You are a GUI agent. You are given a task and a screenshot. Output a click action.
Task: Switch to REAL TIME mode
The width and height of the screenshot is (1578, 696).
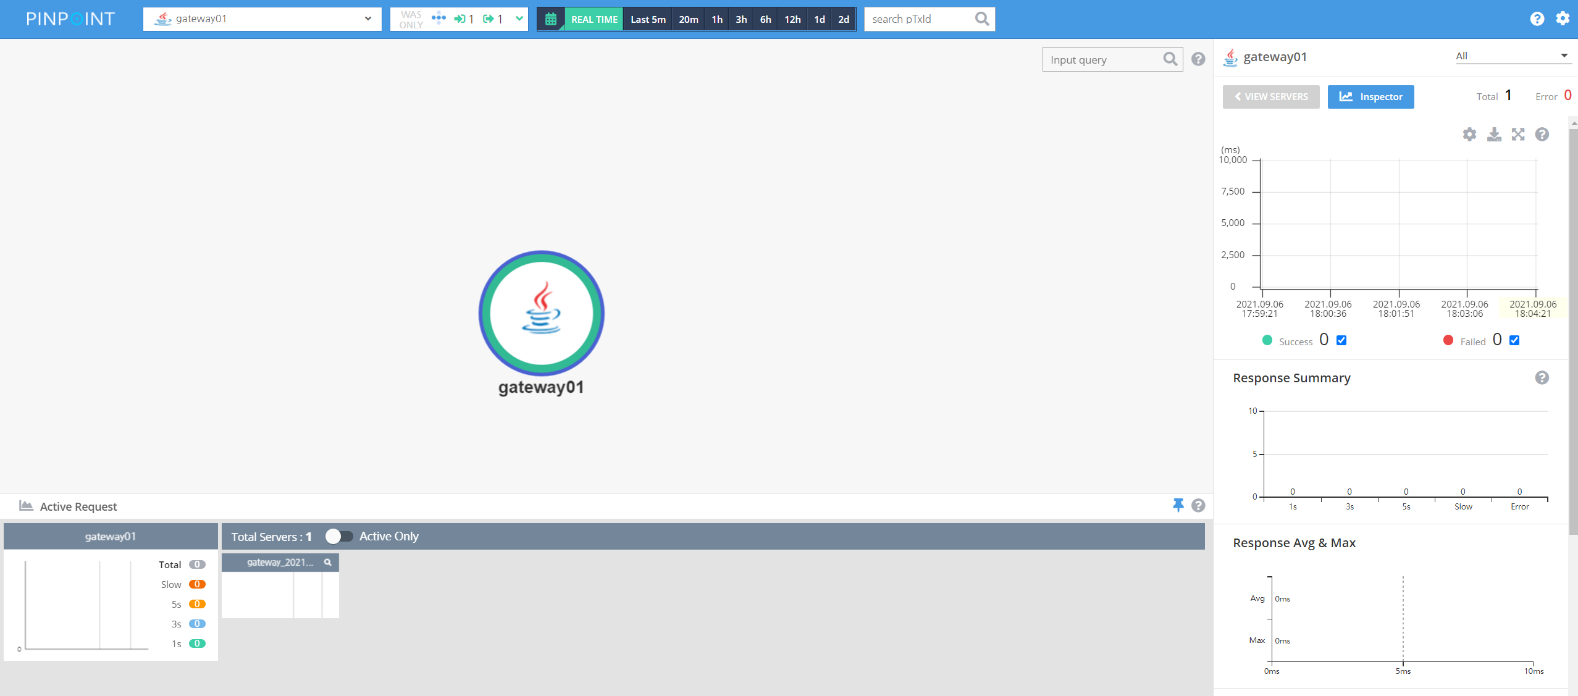(593, 19)
